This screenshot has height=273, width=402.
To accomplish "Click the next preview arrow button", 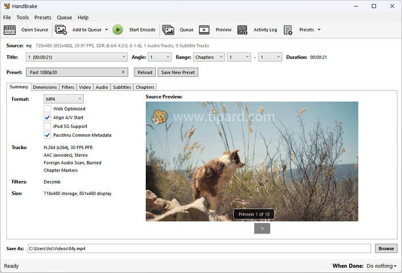I will click(262, 228).
